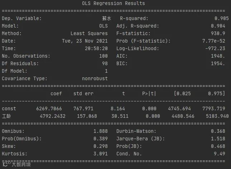Click the Prob (F-statistic) value 7.77e-52
The image size is (231, 169).
click(x=214, y=41)
